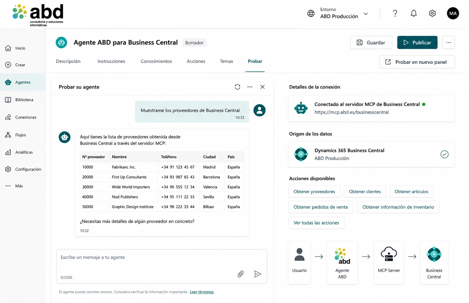Click the message input field

(x=162, y=266)
